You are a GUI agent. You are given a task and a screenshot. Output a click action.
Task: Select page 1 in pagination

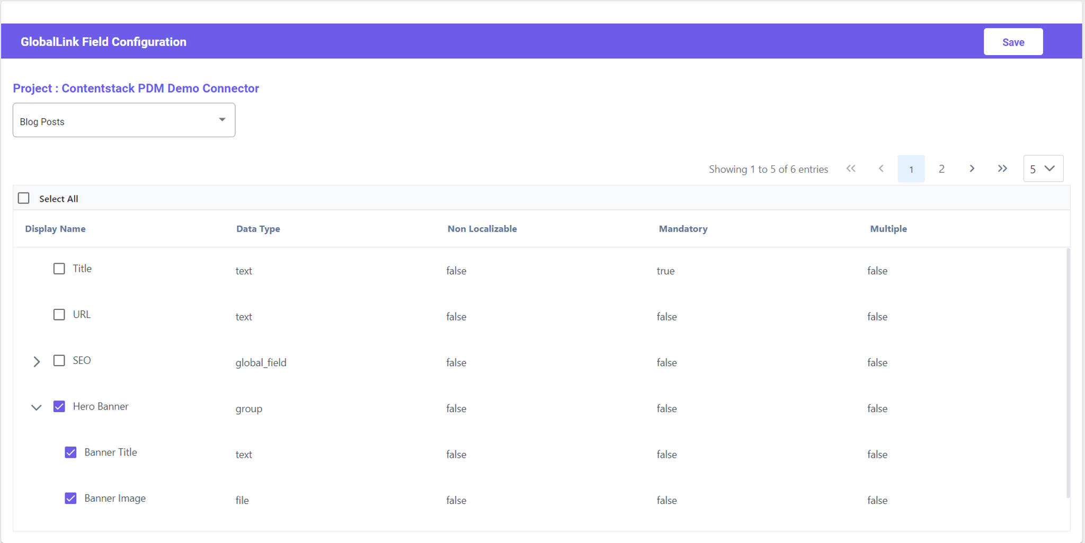911,168
